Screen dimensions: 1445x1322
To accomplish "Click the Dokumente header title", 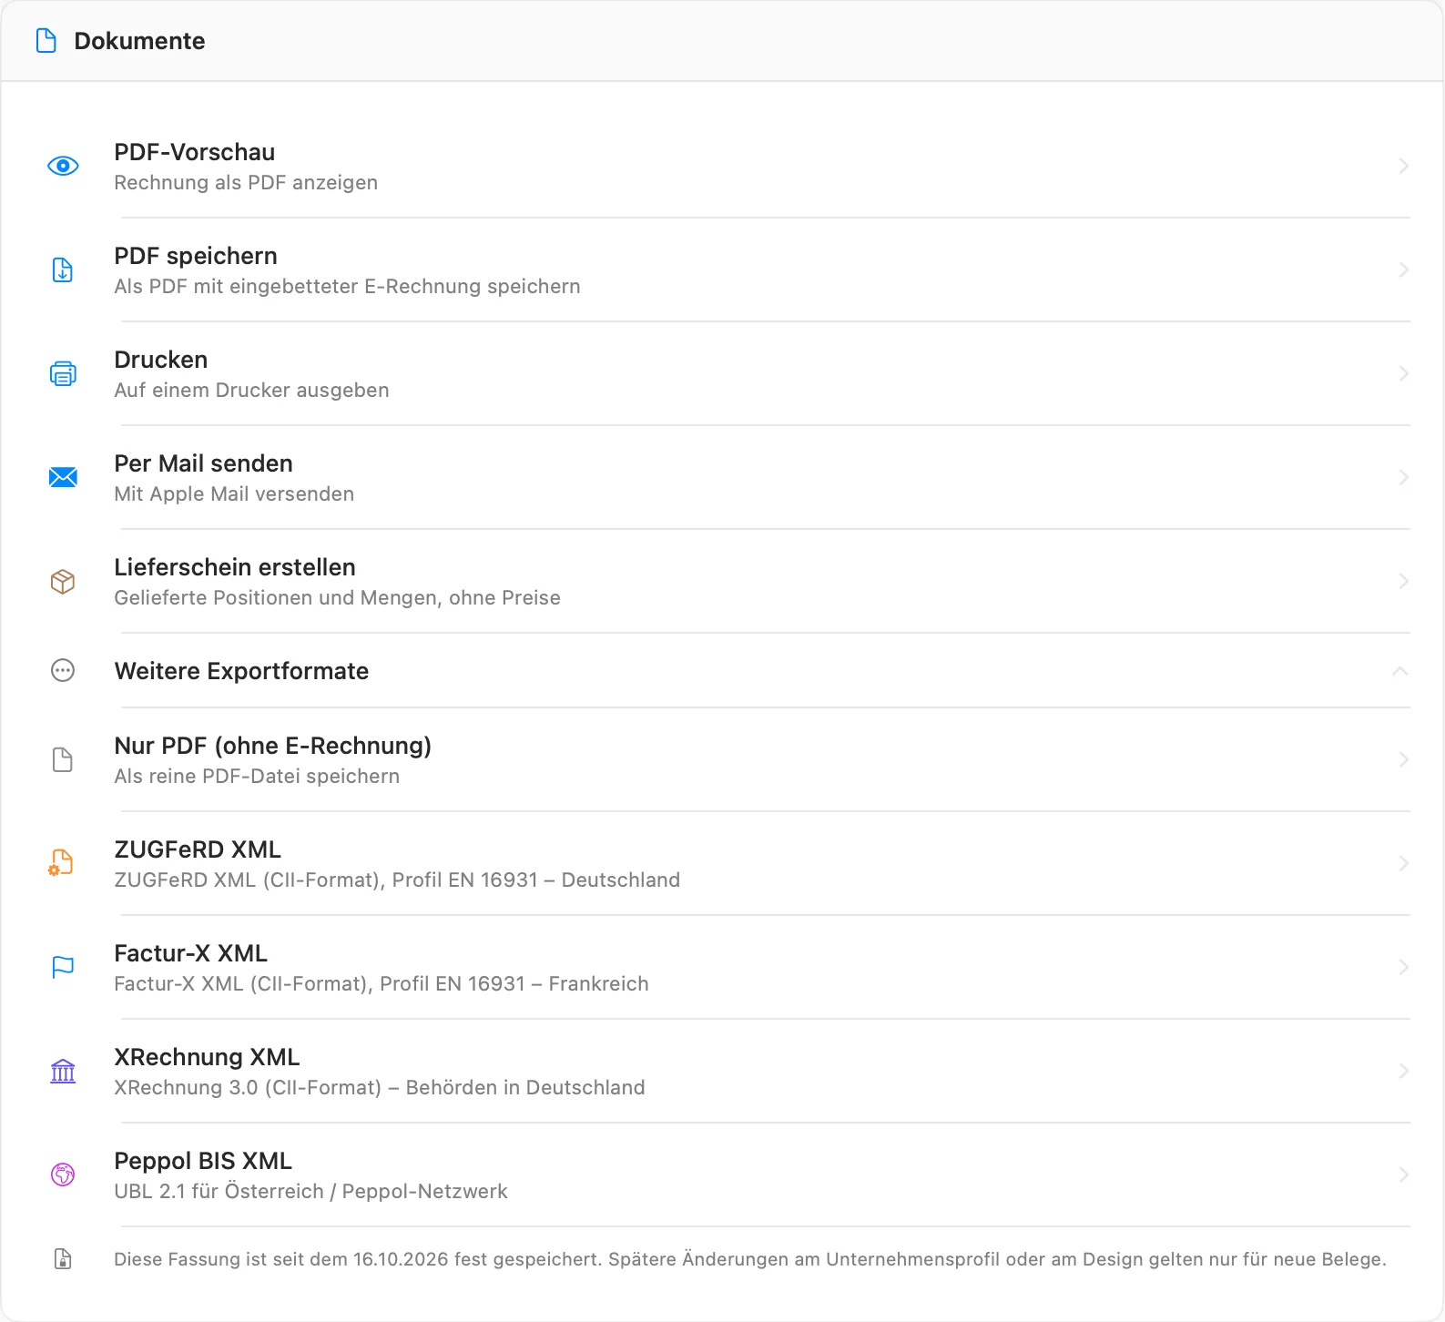I will [139, 41].
